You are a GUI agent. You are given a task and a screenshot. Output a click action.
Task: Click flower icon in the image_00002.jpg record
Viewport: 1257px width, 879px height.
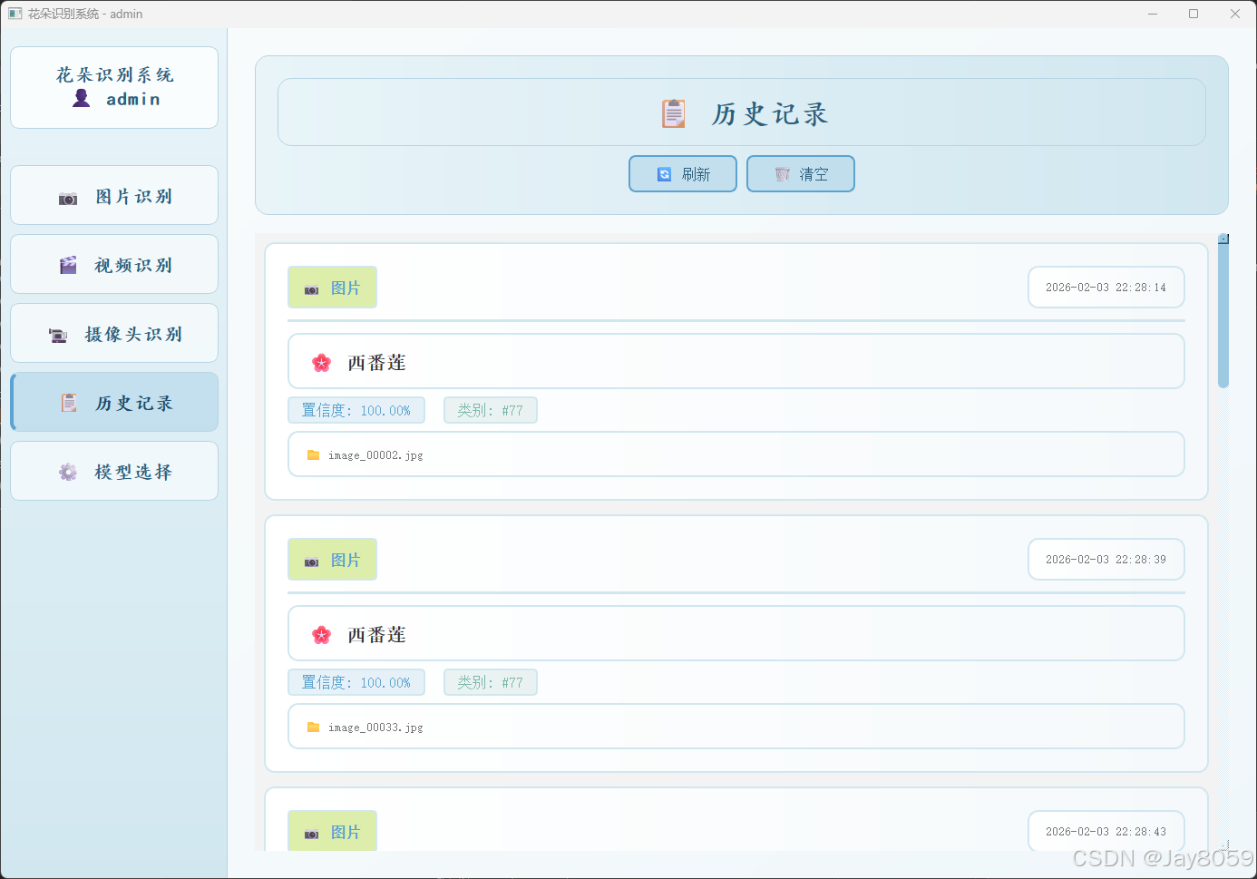[x=322, y=363]
